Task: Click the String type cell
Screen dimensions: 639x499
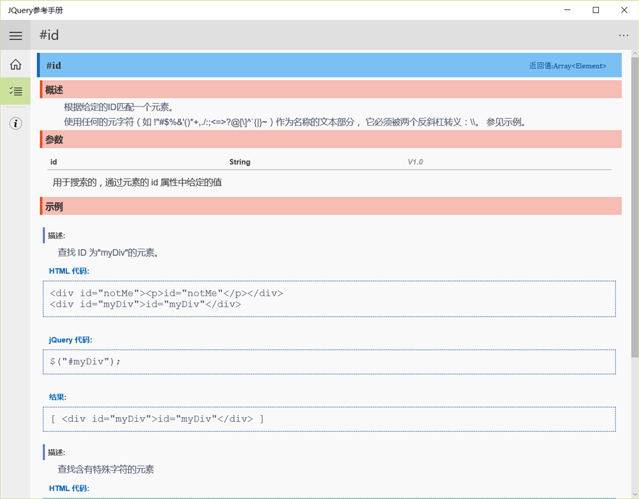Action: pos(240,162)
